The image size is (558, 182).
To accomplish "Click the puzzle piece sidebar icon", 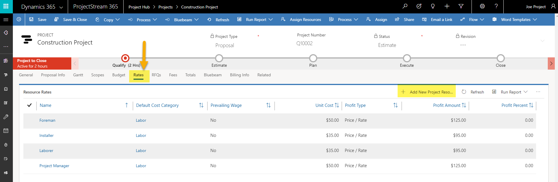I will tap(6, 33).
